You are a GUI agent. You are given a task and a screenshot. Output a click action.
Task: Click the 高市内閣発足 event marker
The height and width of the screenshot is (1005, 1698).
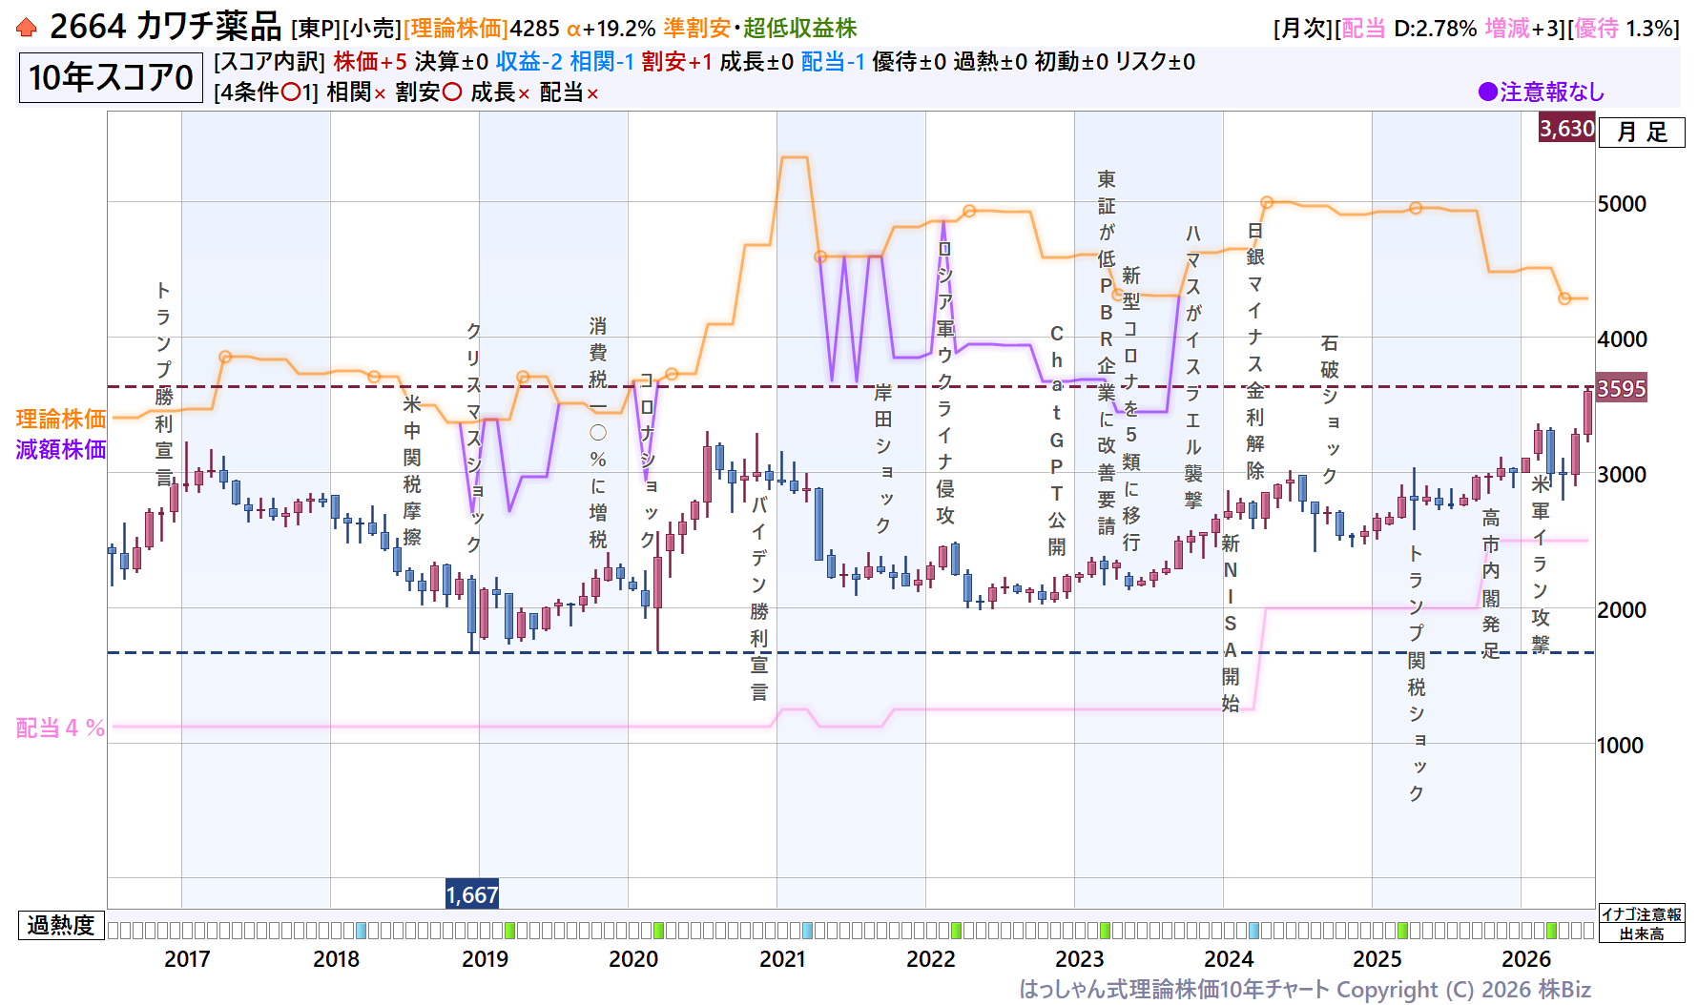click(1491, 585)
